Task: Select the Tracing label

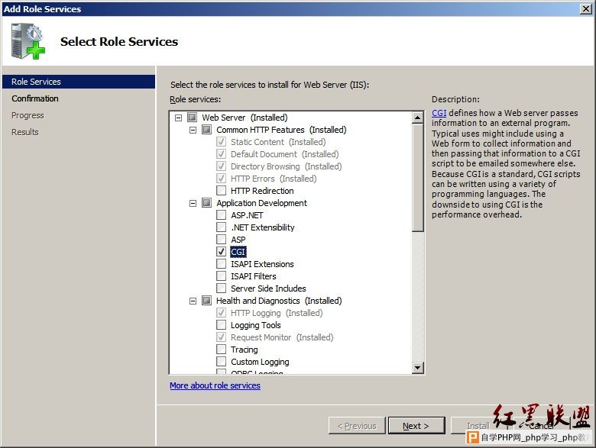Action: 245,350
